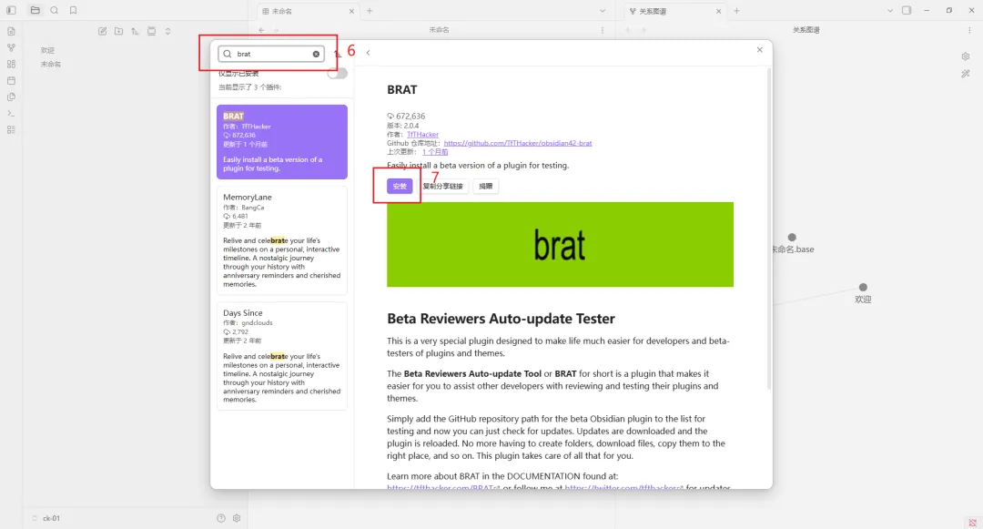Navigate back arrow in 未命名 pane
The image size is (983, 529).
(x=261, y=30)
